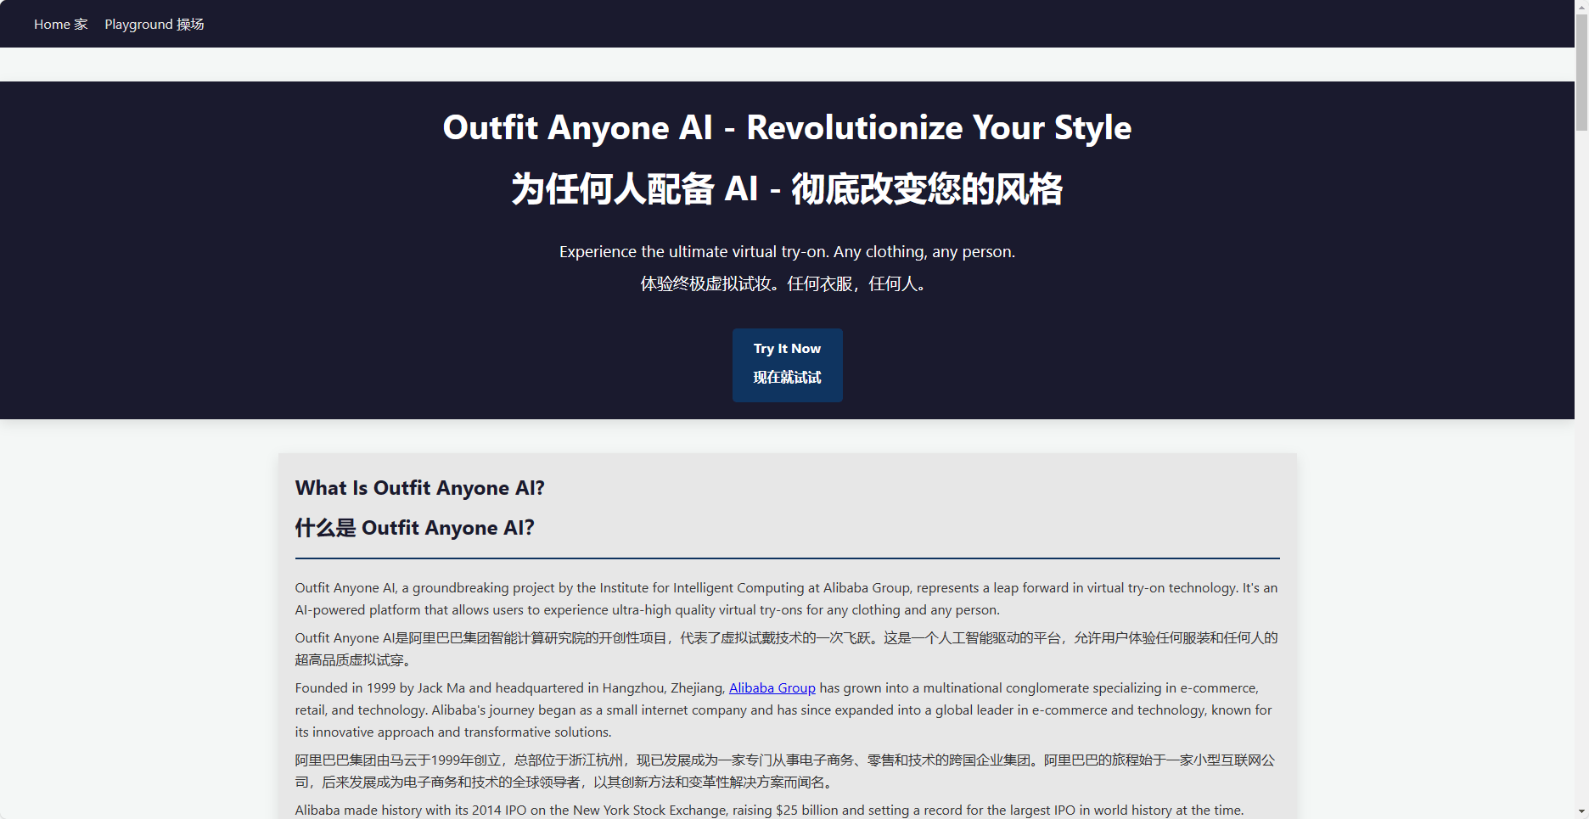
Task: Click the scrollbar down arrow
Action: [x=1581, y=812]
